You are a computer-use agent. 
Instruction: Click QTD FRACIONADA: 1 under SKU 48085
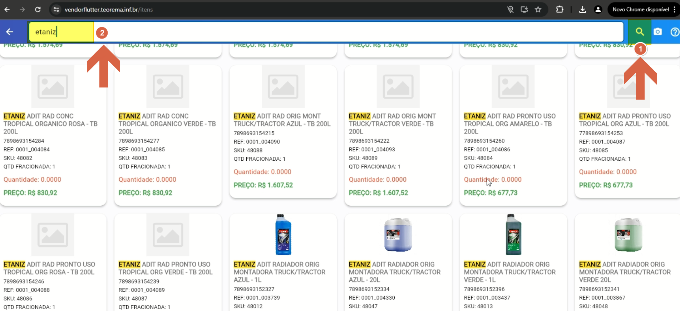[x=605, y=159]
